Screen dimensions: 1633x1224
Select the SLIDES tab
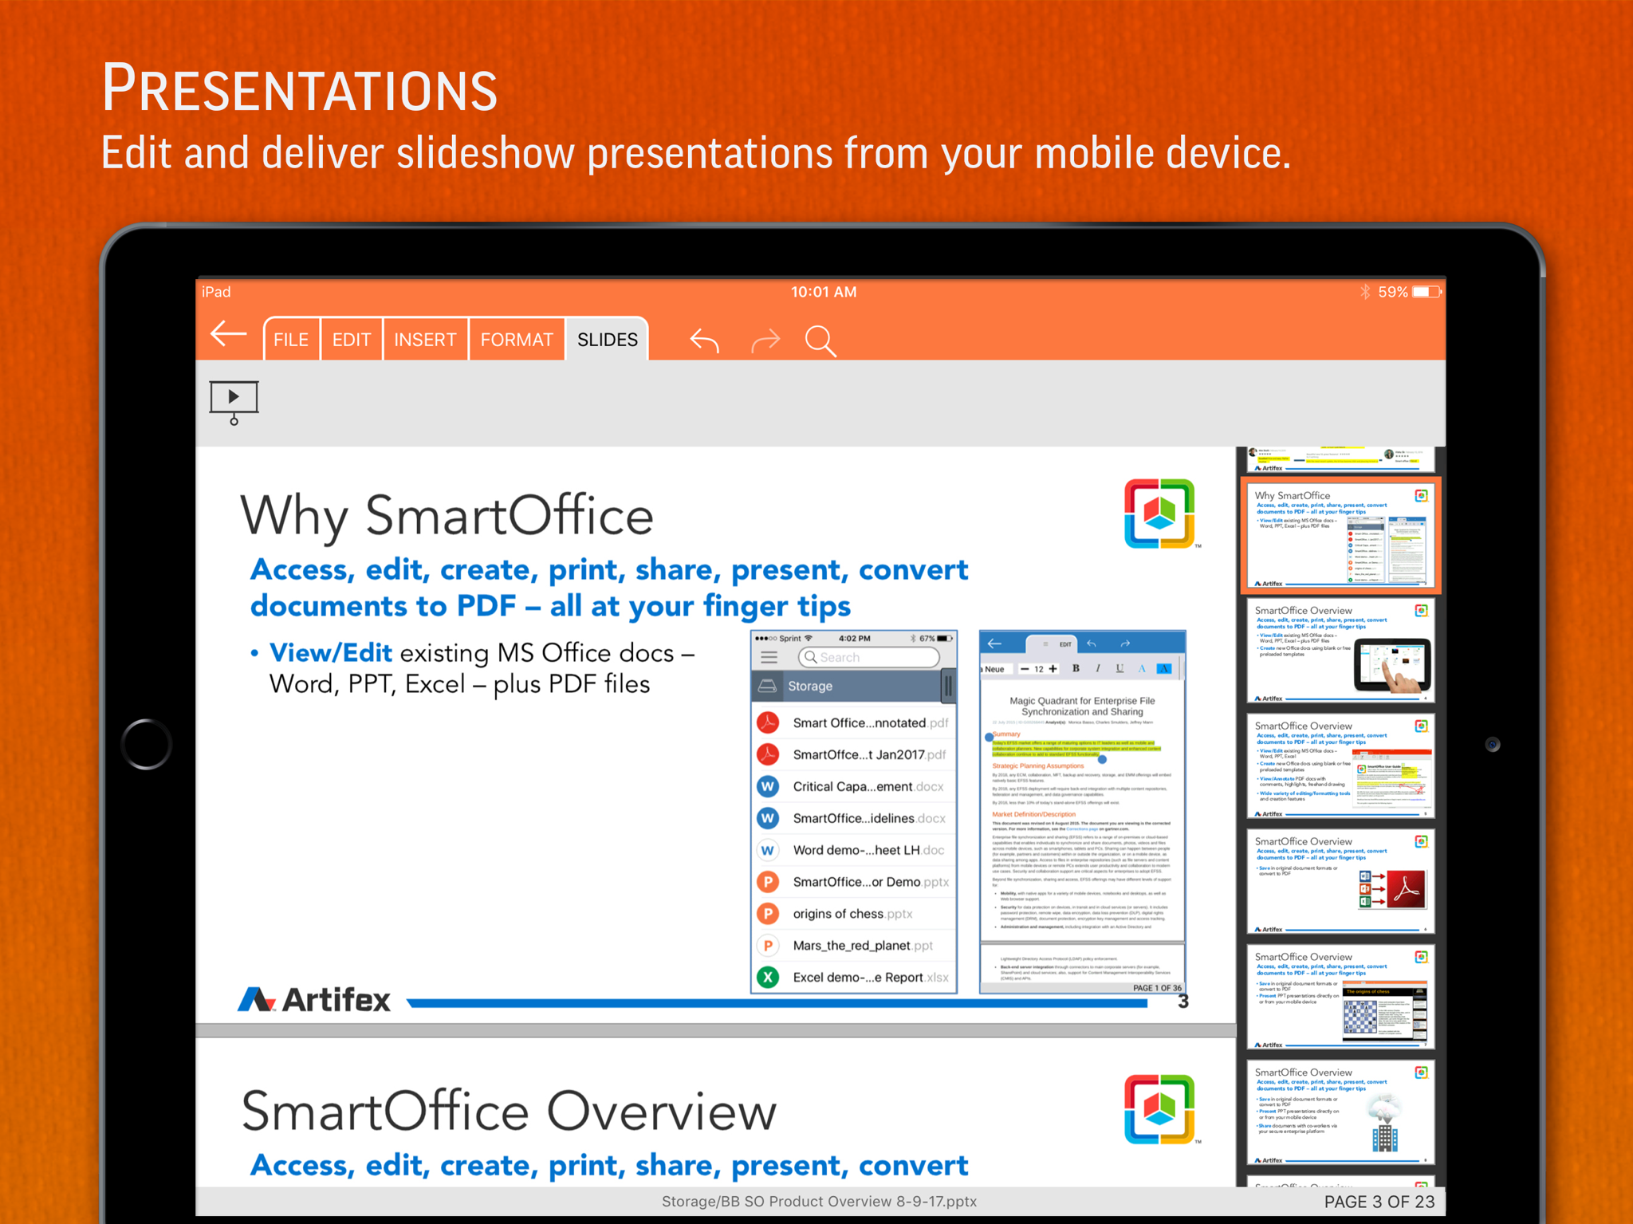[608, 340]
